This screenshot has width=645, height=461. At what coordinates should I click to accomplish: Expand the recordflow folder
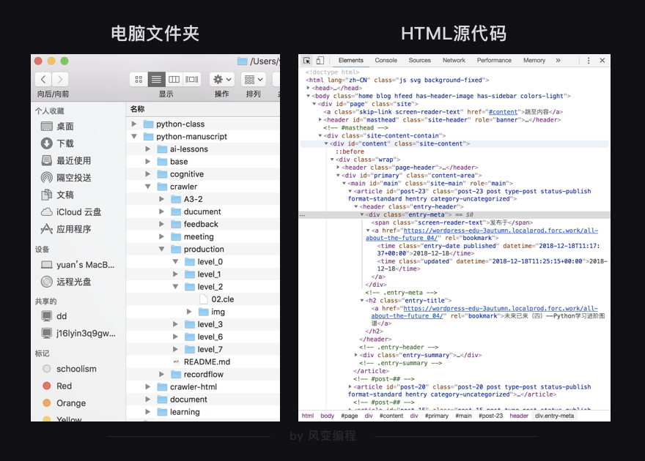point(162,375)
